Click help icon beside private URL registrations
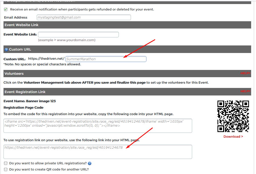This screenshot has width=256, height=174. [x=90, y=163]
